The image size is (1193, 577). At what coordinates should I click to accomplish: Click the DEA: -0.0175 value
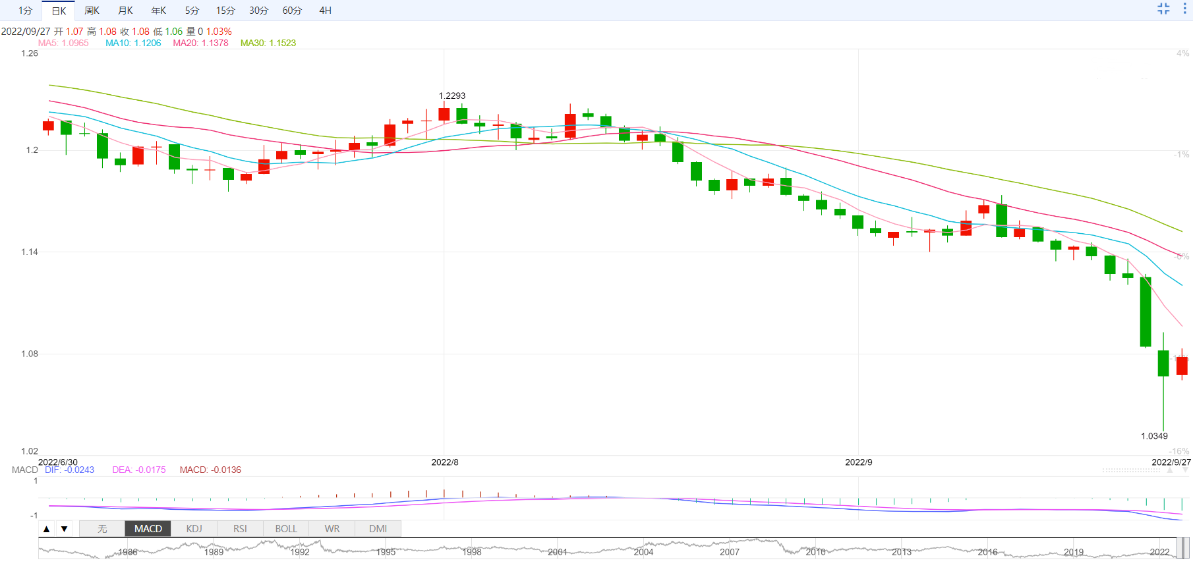pyautogui.click(x=139, y=470)
